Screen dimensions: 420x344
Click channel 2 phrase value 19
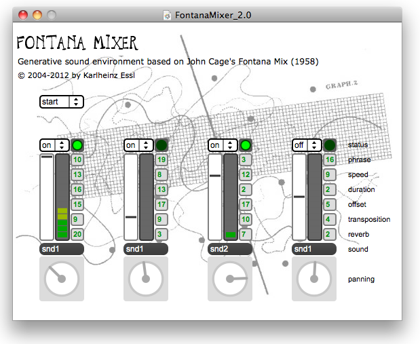click(161, 160)
